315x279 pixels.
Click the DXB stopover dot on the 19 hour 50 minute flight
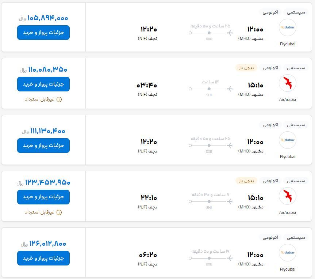[209, 258]
